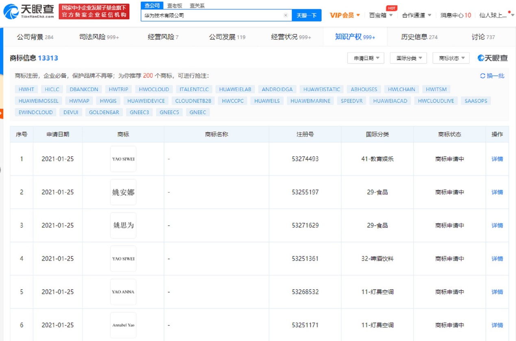The height and width of the screenshot is (341, 516).
Task: Open the 姚安娜 trademark image thumbnail
Action: pyautogui.click(x=123, y=192)
